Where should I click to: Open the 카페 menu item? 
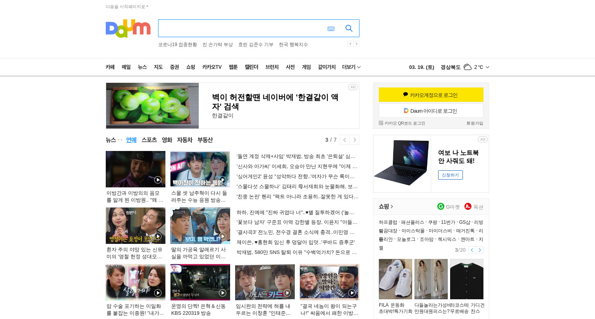pyautogui.click(x=110, y=67)
